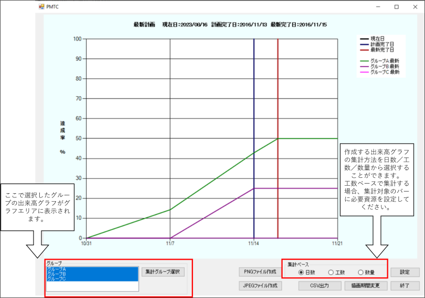Click the 11/14 x-axis date label

(253, 243)
